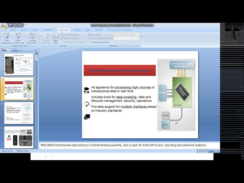Switch to the Review ribbon tab
The image size is (244, 183).
[x=77, y=30]
